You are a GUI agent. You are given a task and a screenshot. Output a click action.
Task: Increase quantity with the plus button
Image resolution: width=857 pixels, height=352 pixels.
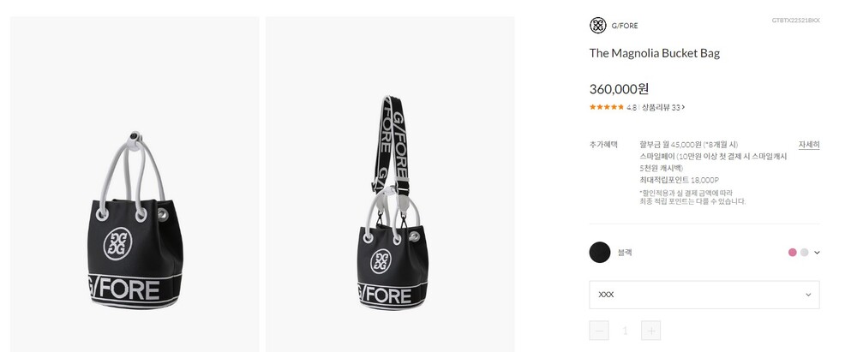pos(650,331)
